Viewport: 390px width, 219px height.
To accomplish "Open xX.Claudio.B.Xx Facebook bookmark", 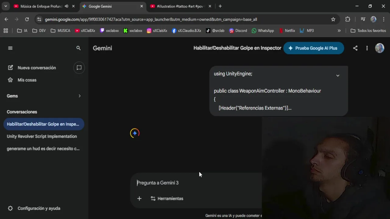I will [186, 30].
